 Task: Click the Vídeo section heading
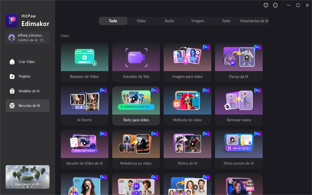(65, 36)
